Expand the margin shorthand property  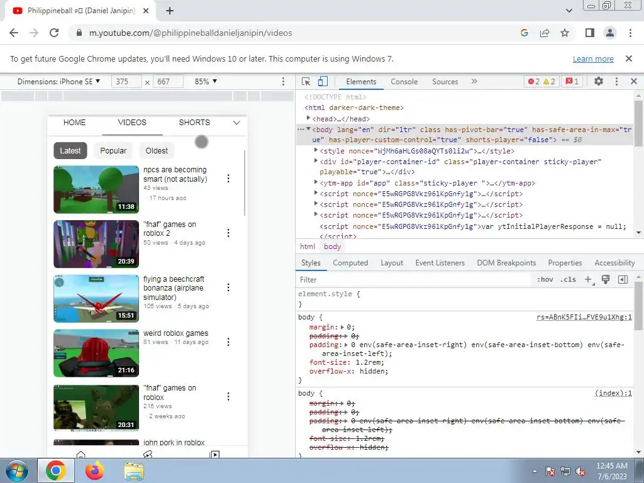pos(343,327)
